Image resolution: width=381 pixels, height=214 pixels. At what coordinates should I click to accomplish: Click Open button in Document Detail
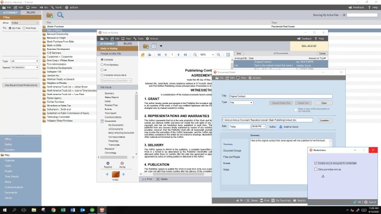coord(324,103)
